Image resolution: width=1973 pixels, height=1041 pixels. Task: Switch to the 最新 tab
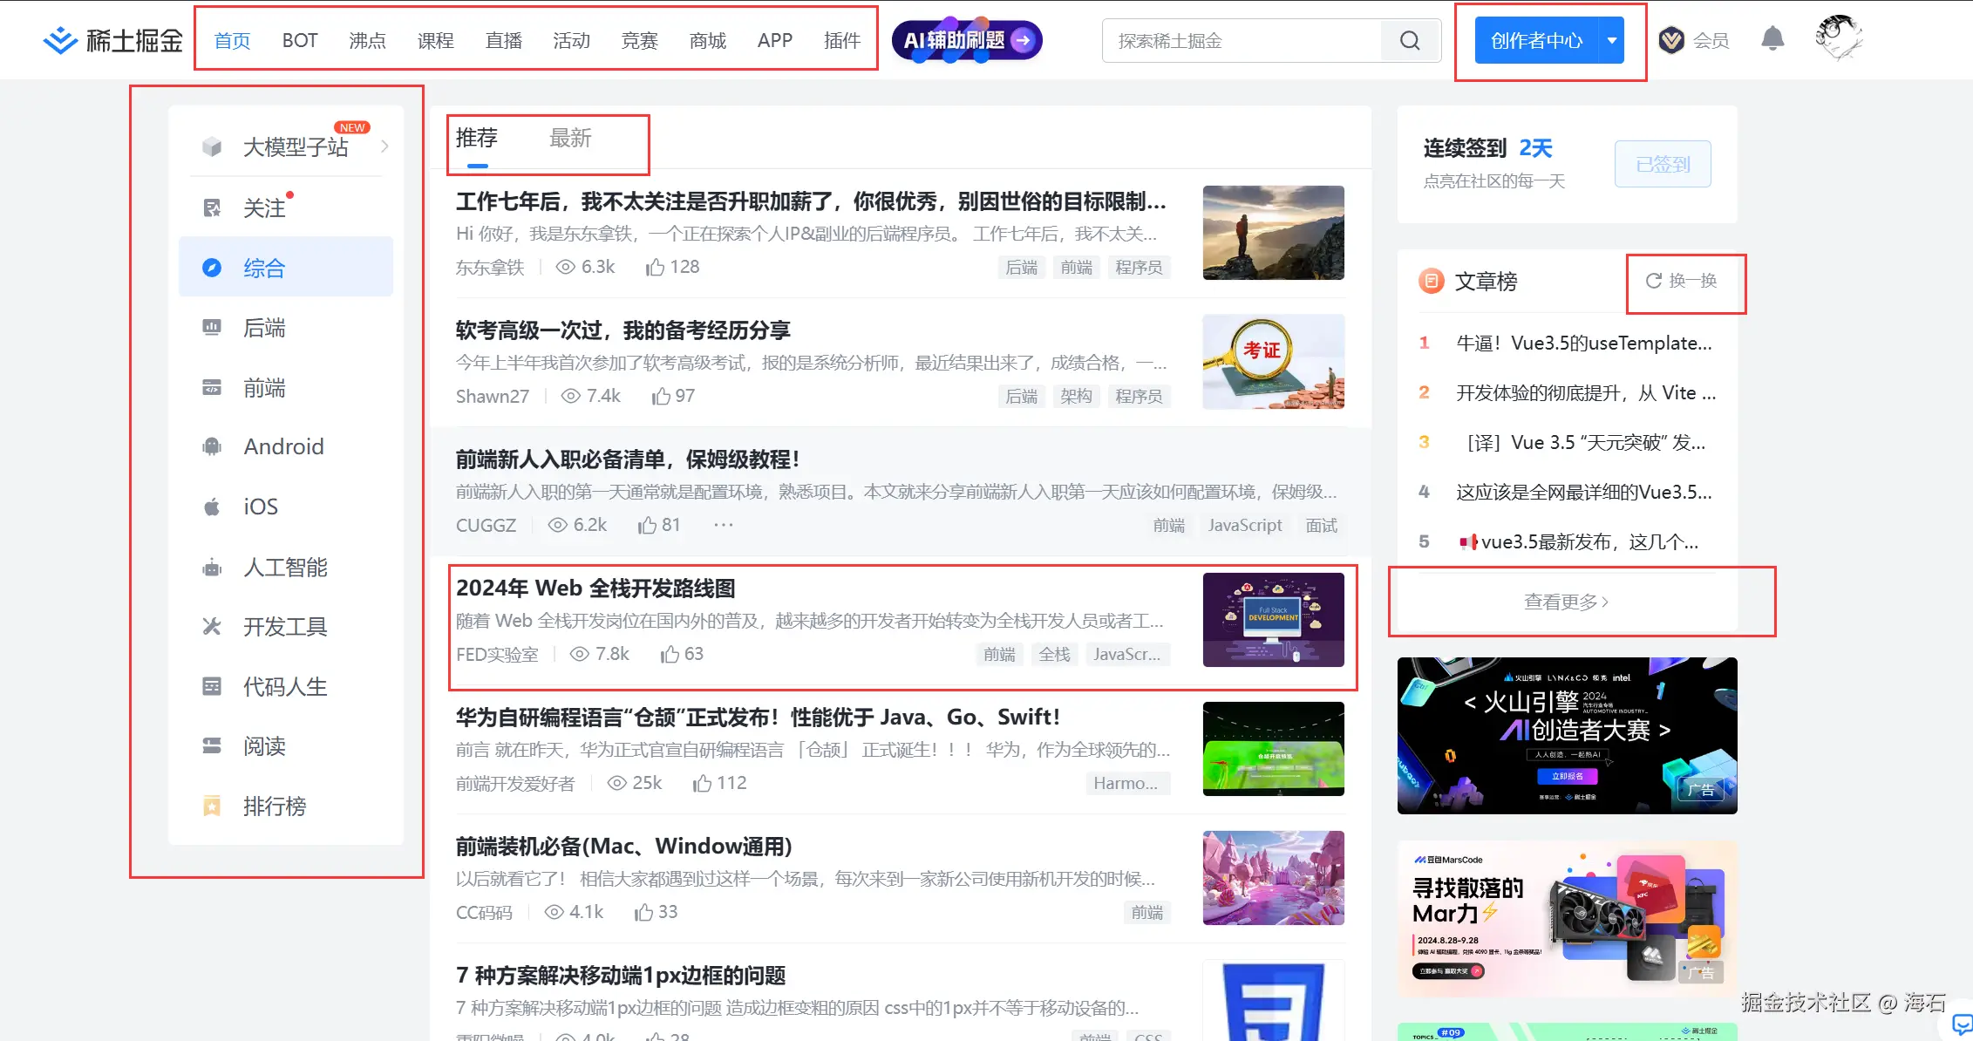[x=570, y=138]
